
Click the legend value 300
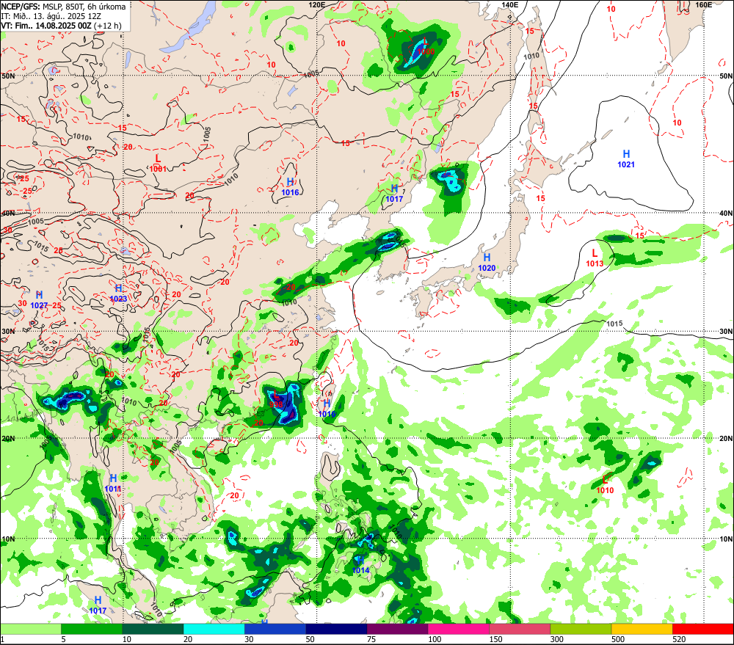coord(557,639)
